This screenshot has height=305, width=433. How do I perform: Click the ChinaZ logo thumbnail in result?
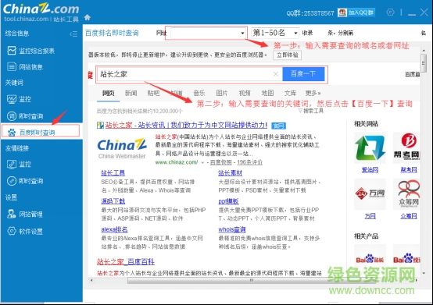[122, 149]
